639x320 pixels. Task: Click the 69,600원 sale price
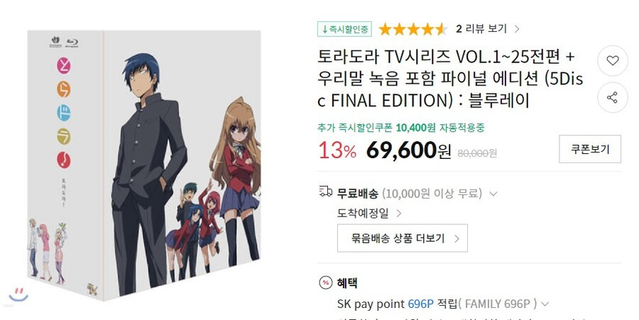pos(409,150)
